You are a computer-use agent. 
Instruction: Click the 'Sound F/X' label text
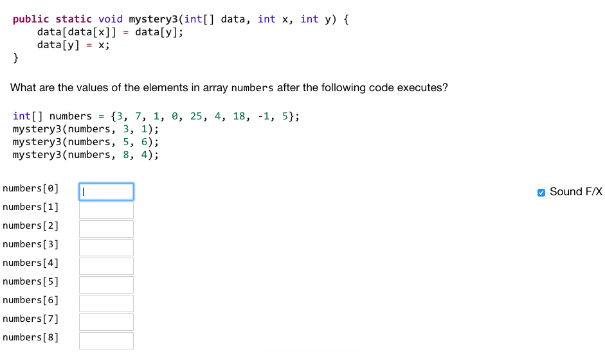575,191
